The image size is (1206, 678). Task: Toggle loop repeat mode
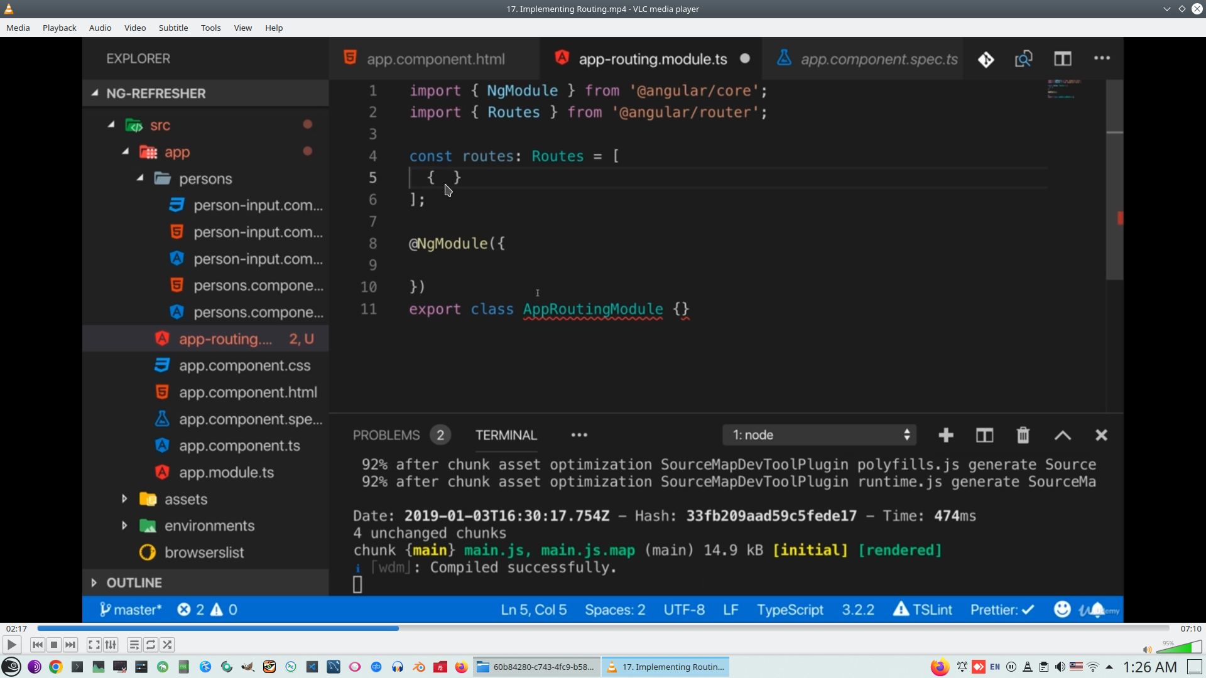pyautogui.click(x=151, y=645)
